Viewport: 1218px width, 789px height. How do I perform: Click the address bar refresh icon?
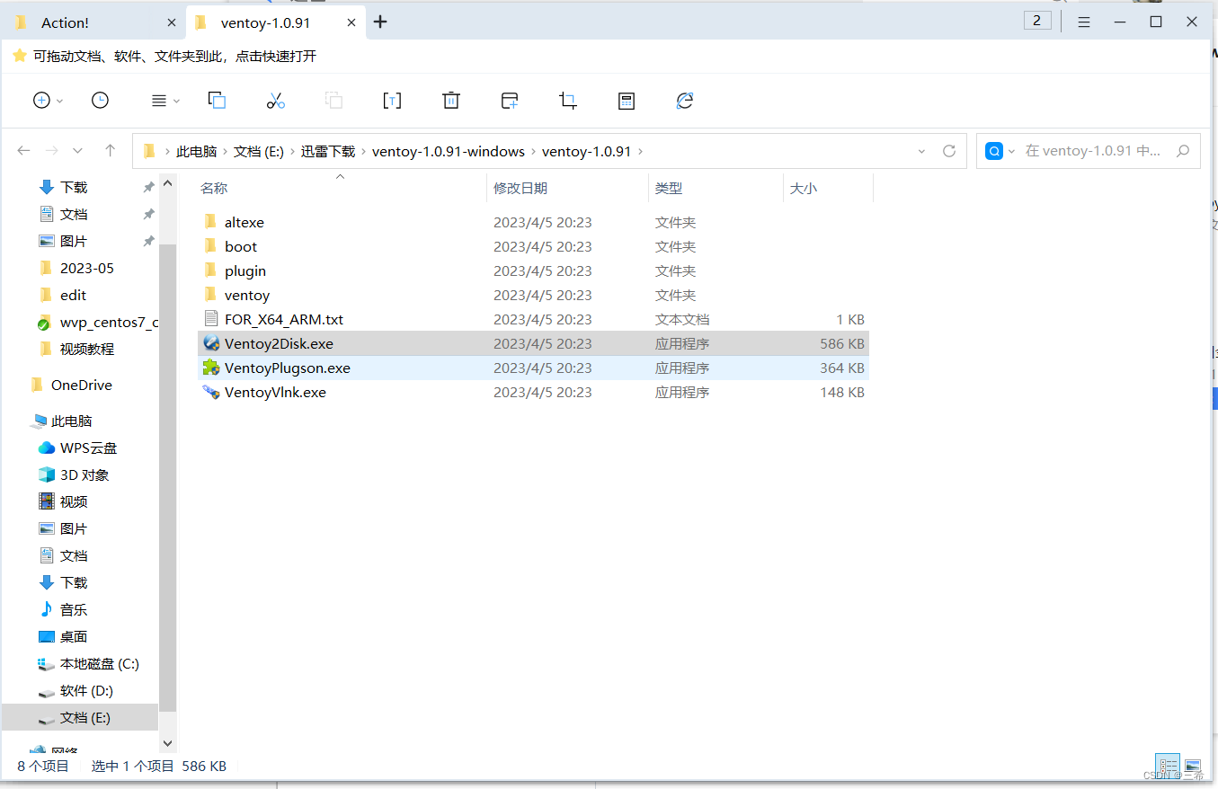(x=948, y=151)
